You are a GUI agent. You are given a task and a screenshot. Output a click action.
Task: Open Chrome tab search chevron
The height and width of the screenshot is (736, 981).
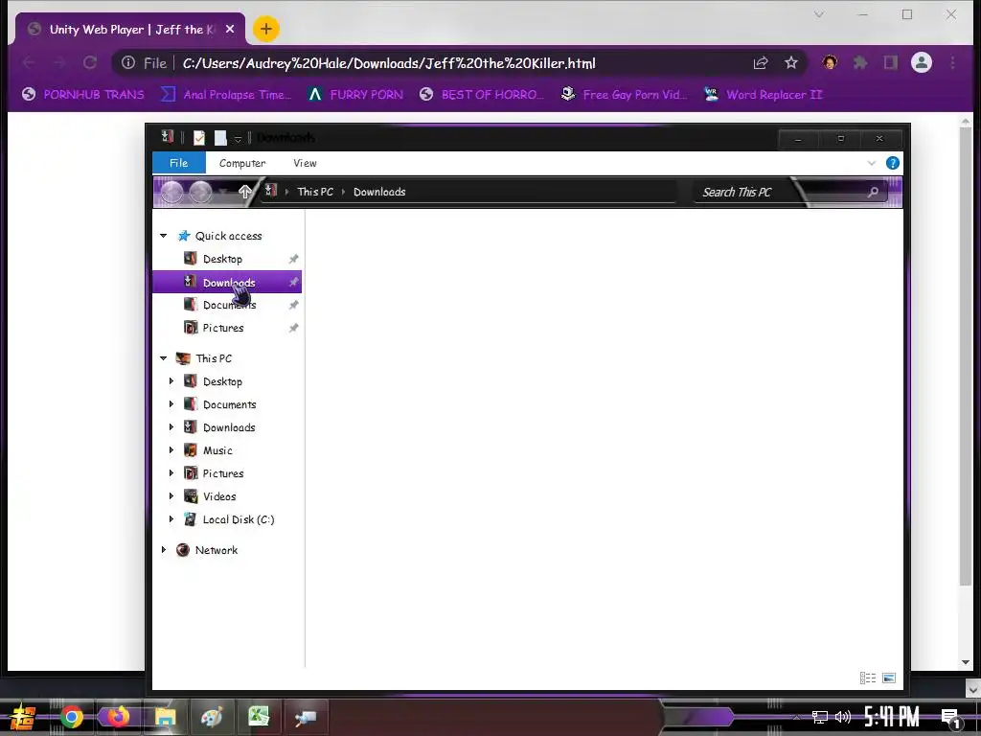pos(818,13)
